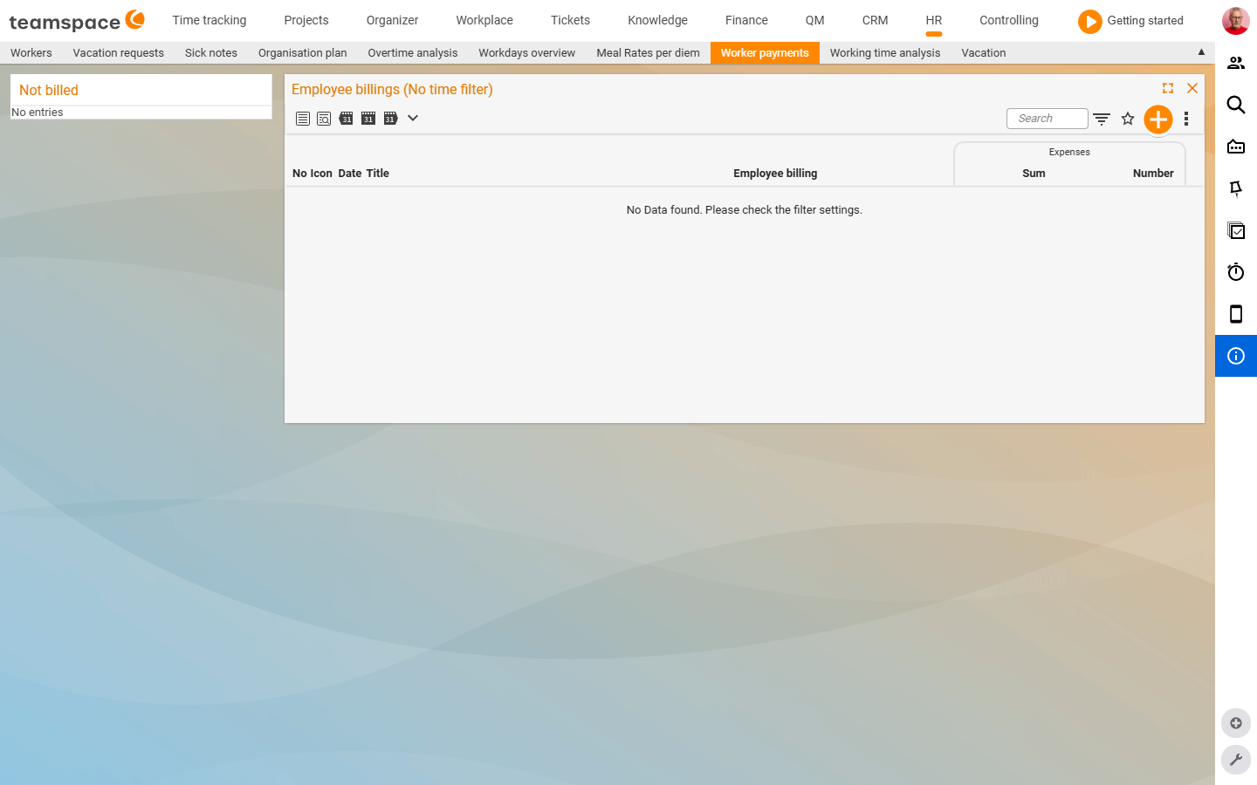
Task: Switch to the Overtime analysis tab
Action: pos(413,52)
